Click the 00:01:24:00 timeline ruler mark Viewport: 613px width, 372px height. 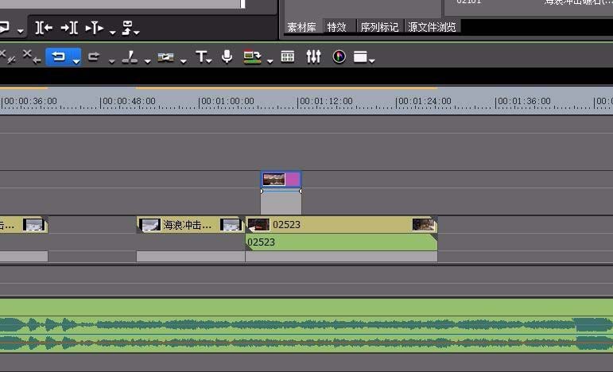click(424, 102)
